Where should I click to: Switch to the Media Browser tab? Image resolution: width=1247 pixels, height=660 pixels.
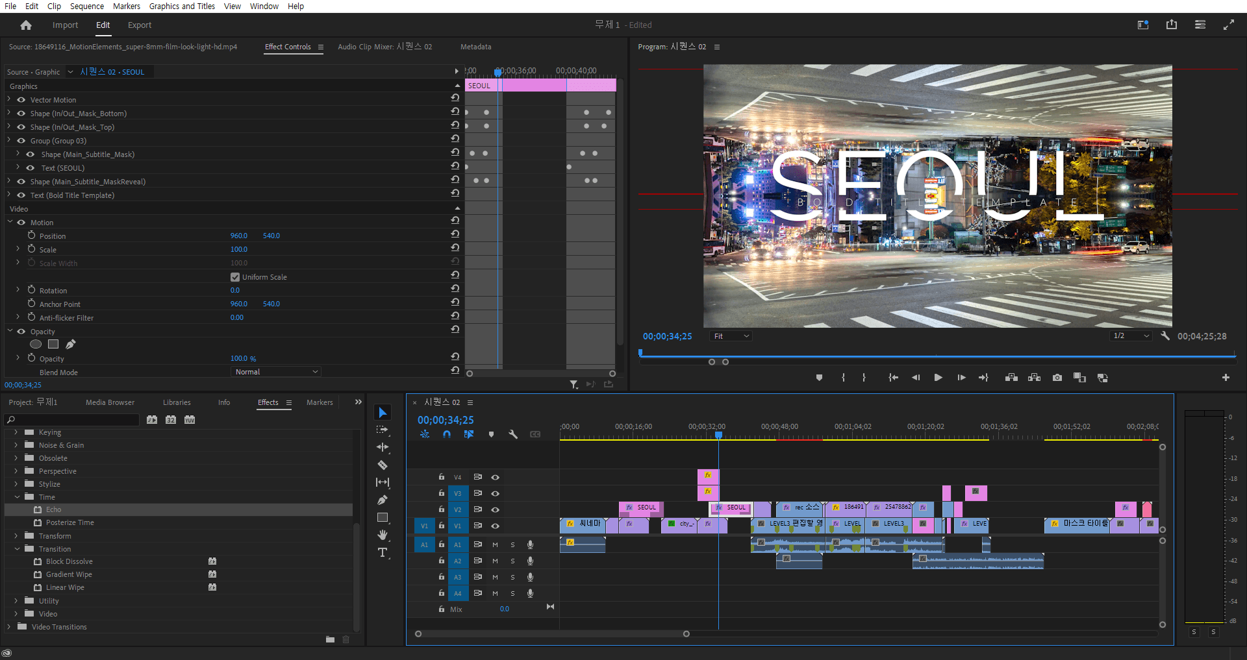(x=110, y=402)
